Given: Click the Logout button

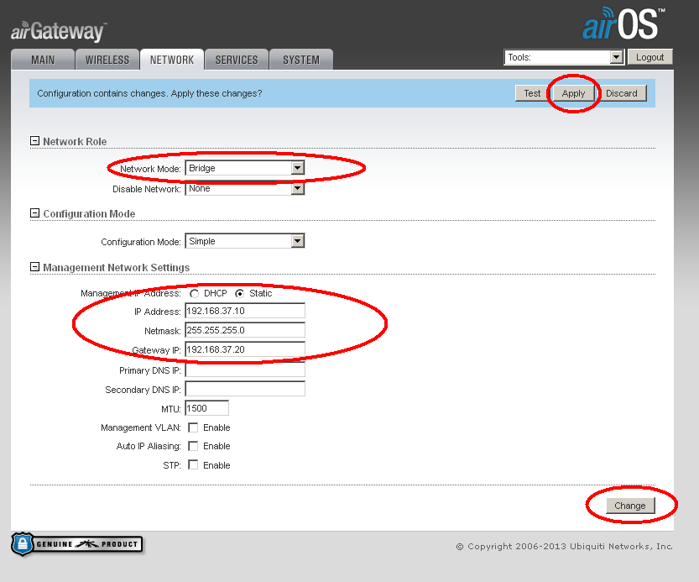Looking at the screenshot, I should pos(650,57).
